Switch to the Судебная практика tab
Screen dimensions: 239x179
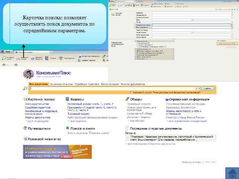coord(87,84)
